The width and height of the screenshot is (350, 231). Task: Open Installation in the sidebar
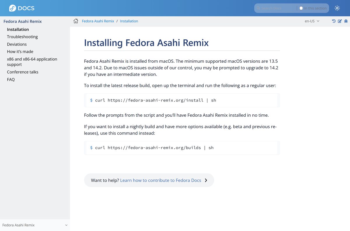18,29
